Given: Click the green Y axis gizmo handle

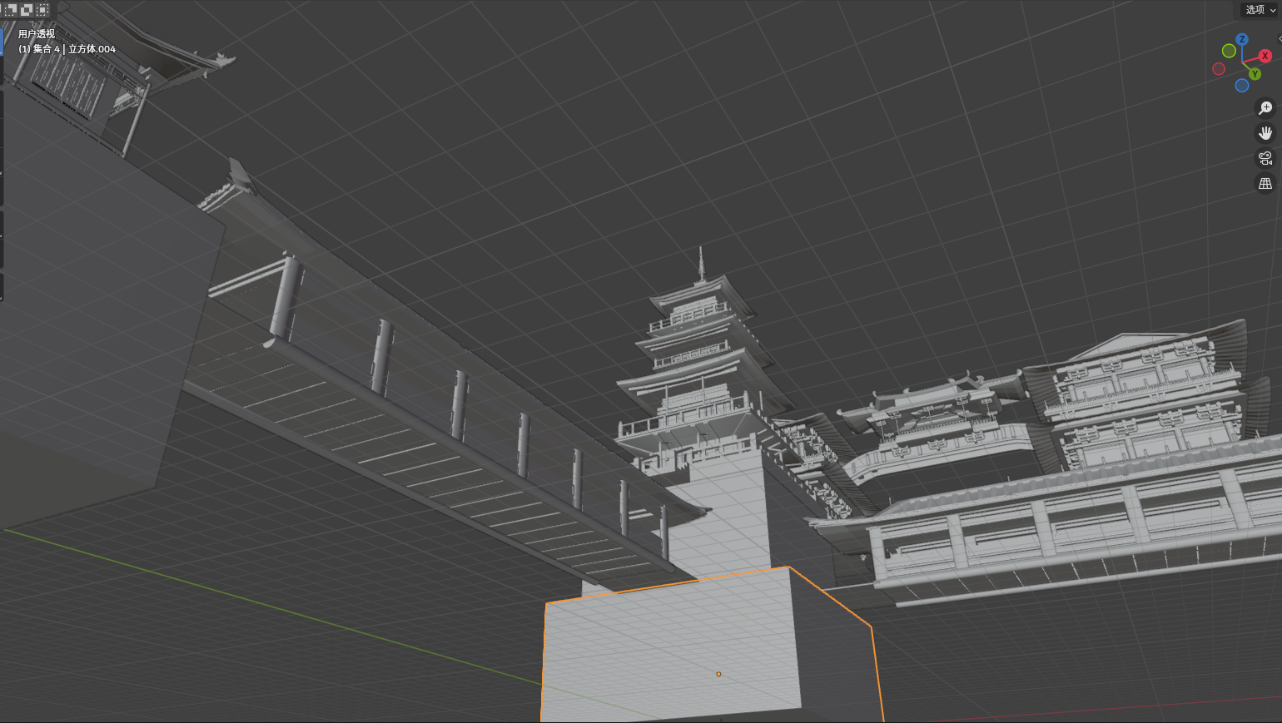Looking at the screenshot, I should 1255,74.
